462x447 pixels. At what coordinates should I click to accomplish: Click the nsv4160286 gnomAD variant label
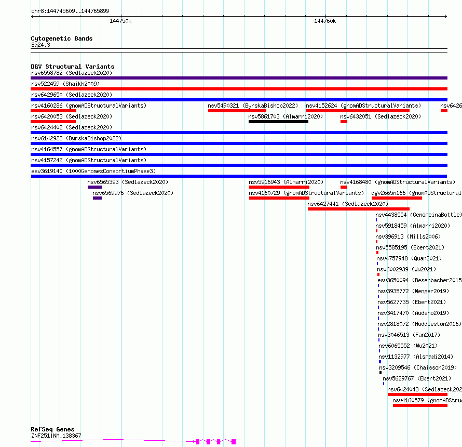[89, 106]
